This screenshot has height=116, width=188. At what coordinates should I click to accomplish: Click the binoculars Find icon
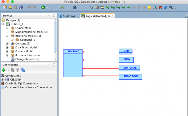tap(75, 7)
